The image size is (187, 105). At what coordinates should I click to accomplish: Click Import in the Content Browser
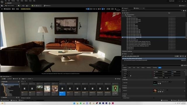point(9,79)
